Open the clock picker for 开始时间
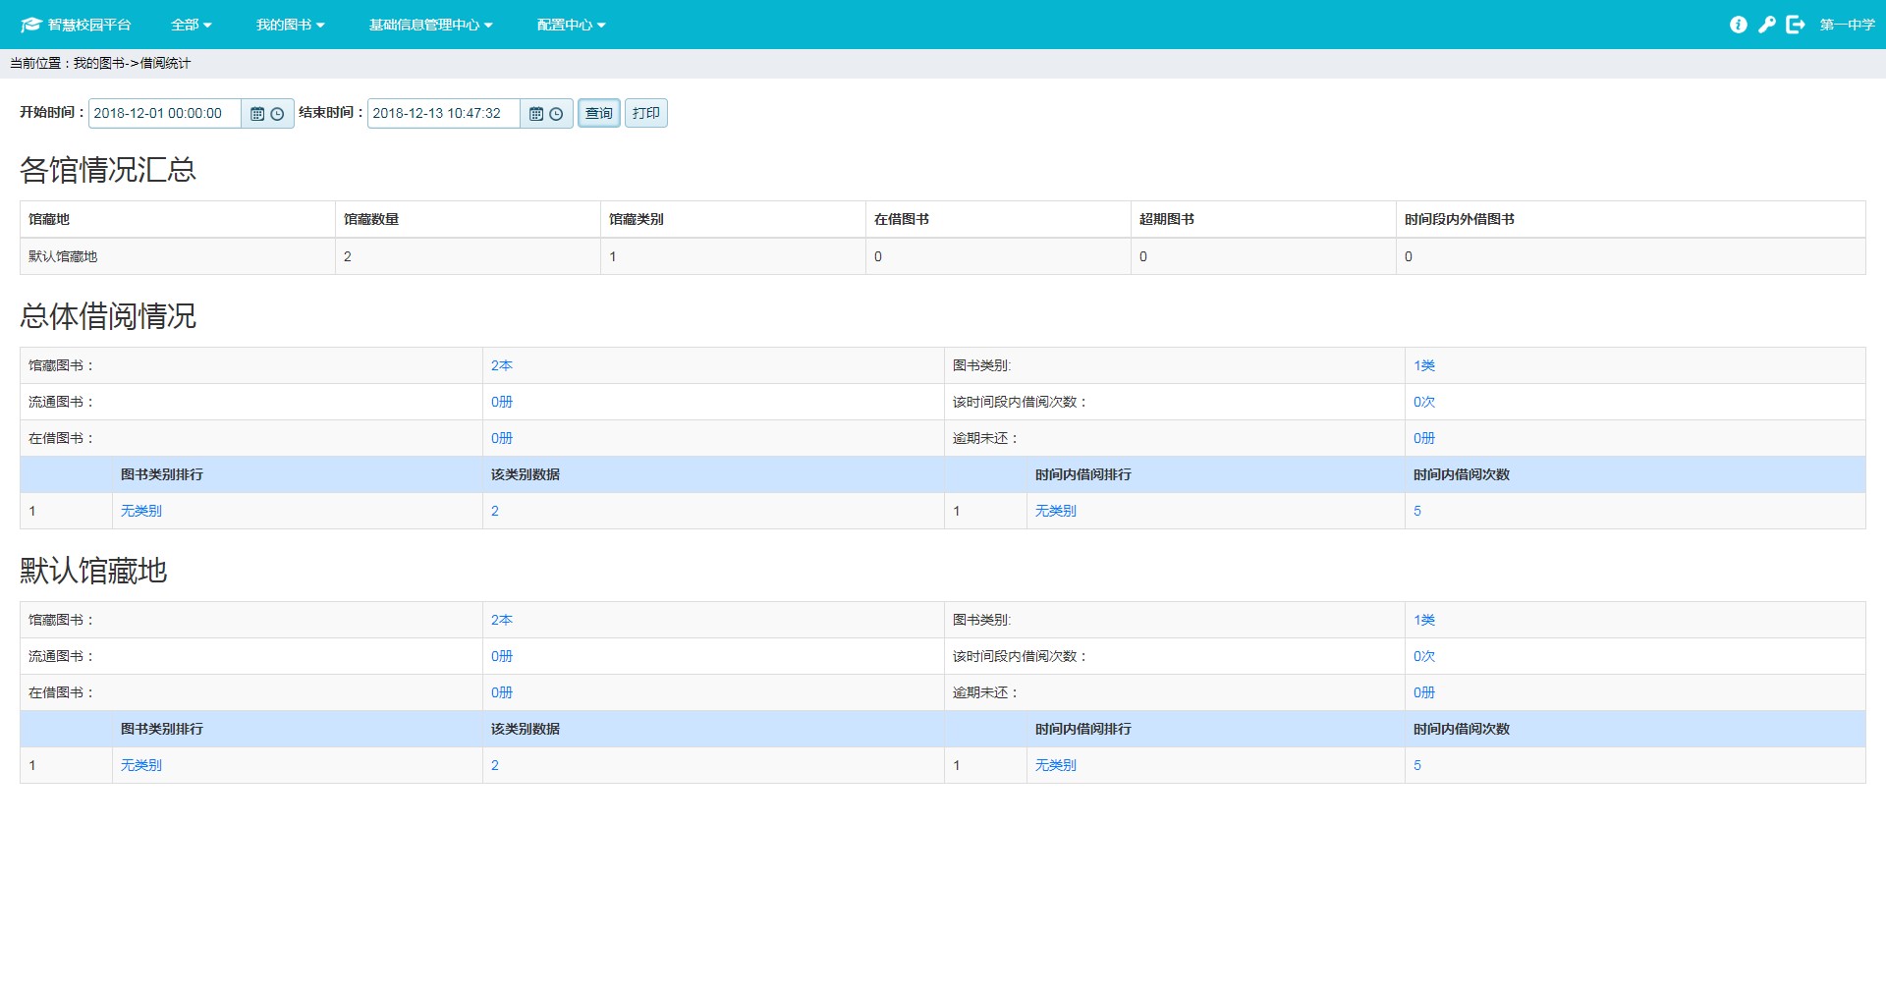The width and height of the screenshot is (1886, 991). [277, 114]
